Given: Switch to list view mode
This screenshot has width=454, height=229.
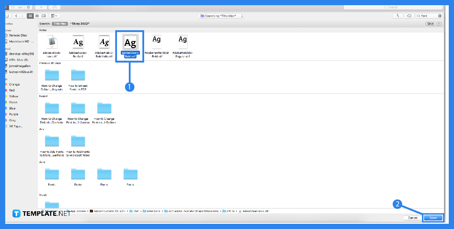Looking at the screenshot, I should coord(37,16).
